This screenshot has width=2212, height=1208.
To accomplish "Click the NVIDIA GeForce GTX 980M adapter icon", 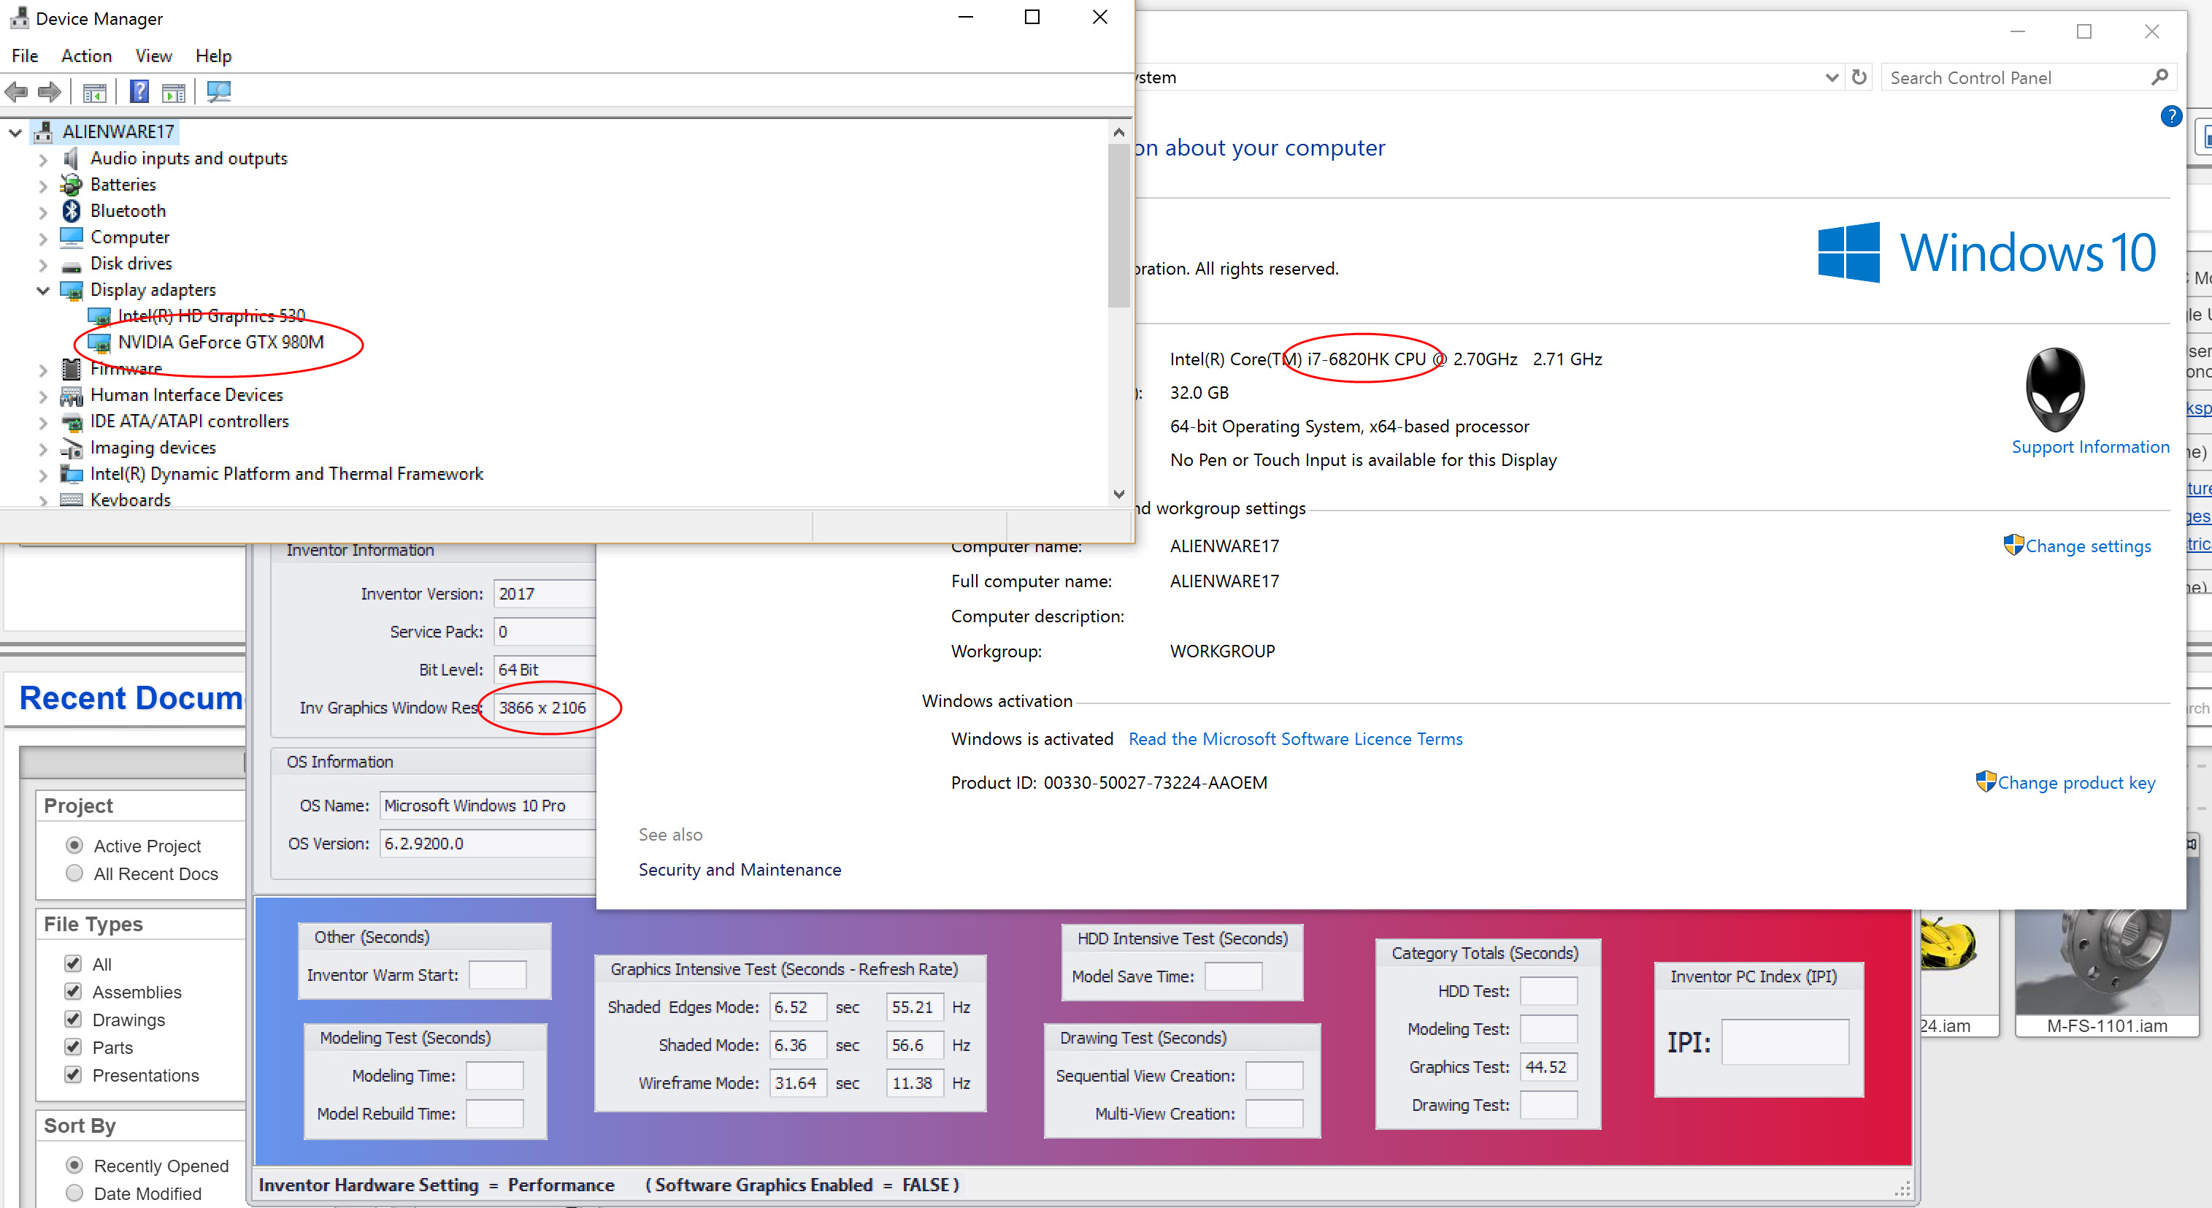I will tap(99, 343).
